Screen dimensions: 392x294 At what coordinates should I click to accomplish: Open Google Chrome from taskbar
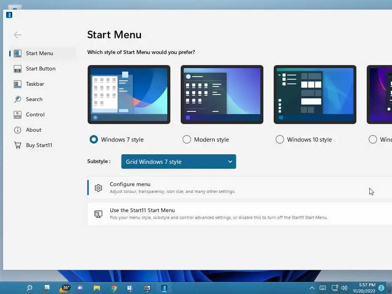point(114,288)
